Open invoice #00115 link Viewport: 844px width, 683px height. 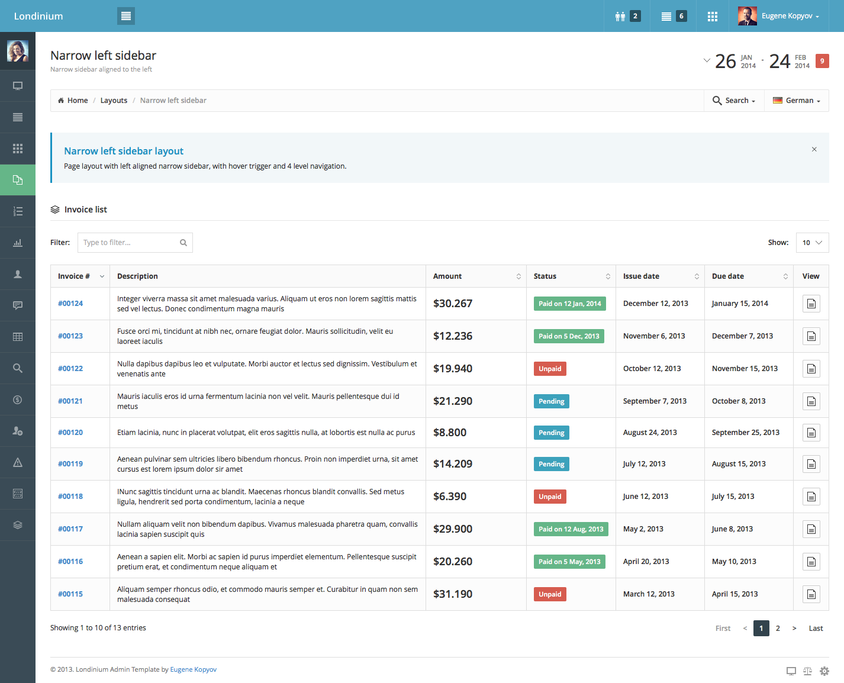tap(70, 594)
